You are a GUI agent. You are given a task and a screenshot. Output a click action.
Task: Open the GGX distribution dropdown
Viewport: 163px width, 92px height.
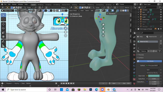pyautogui.click(x=153, y=70)
